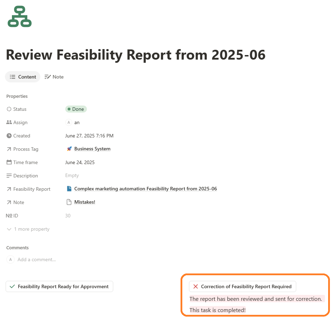Click the green flowchart page icon
Image resolution: width=332 pixels, height=318 pixels.
[20, 16]
